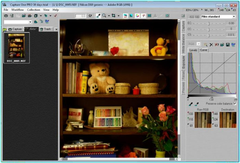The height and width of the screenshot is (163, 240).
Task: Toggle the red V-triangle icon in the viewer toolbar
Action: [x=143, y=16]
